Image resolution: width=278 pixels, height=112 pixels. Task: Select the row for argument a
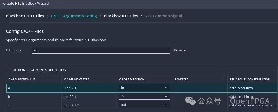pos(33,88)
